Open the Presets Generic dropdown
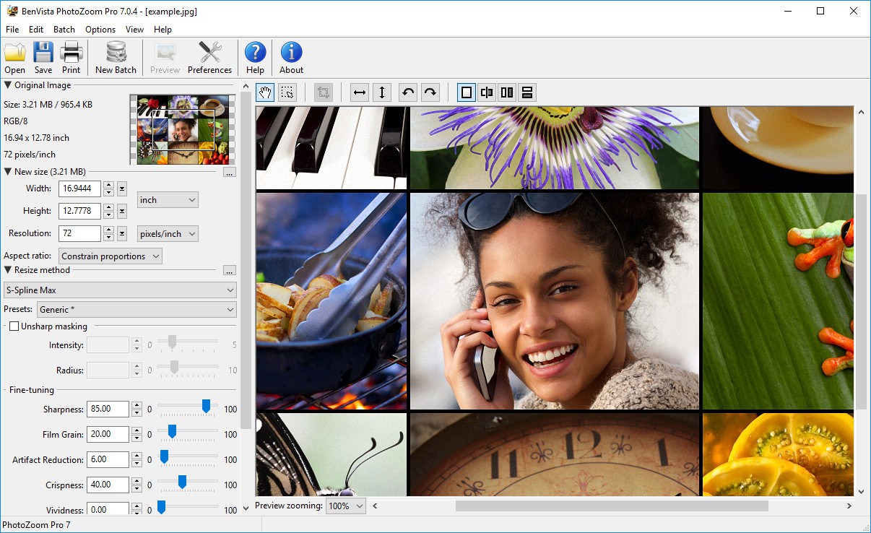This screenshot has width=871, height=533. pos(136,309)
